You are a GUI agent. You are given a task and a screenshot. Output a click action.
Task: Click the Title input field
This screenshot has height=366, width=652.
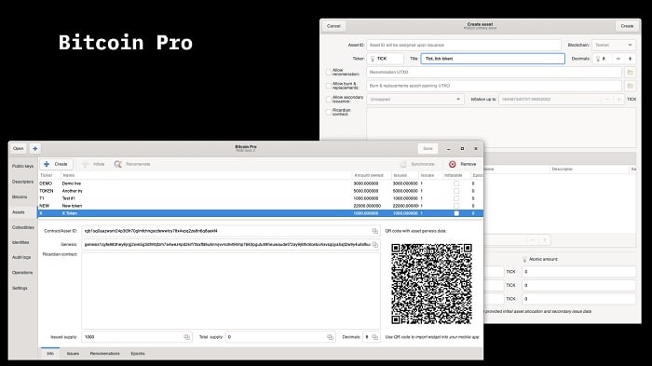[493, 59]
